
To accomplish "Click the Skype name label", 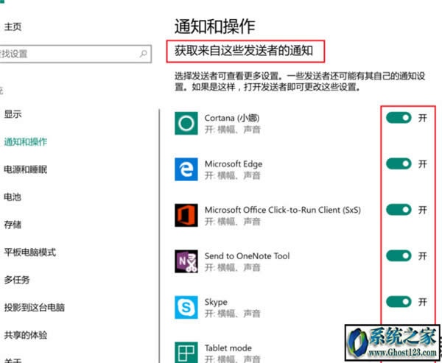I will (x=216, y=302).
